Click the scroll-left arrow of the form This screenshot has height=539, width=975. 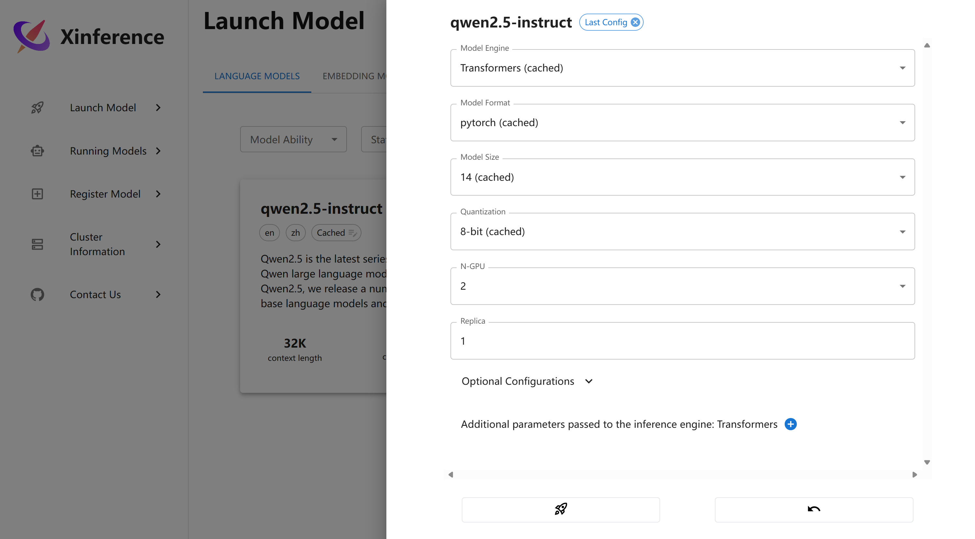tap(450, 475)
